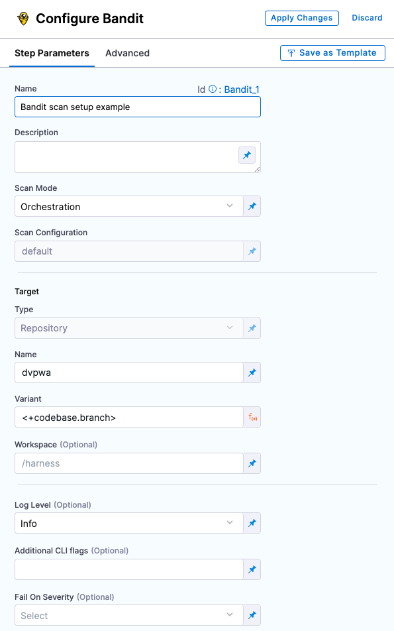Screen dimensions: 394x631
Task: Click the pin icon beside Scan Configuration
Action: click(251, 251)
